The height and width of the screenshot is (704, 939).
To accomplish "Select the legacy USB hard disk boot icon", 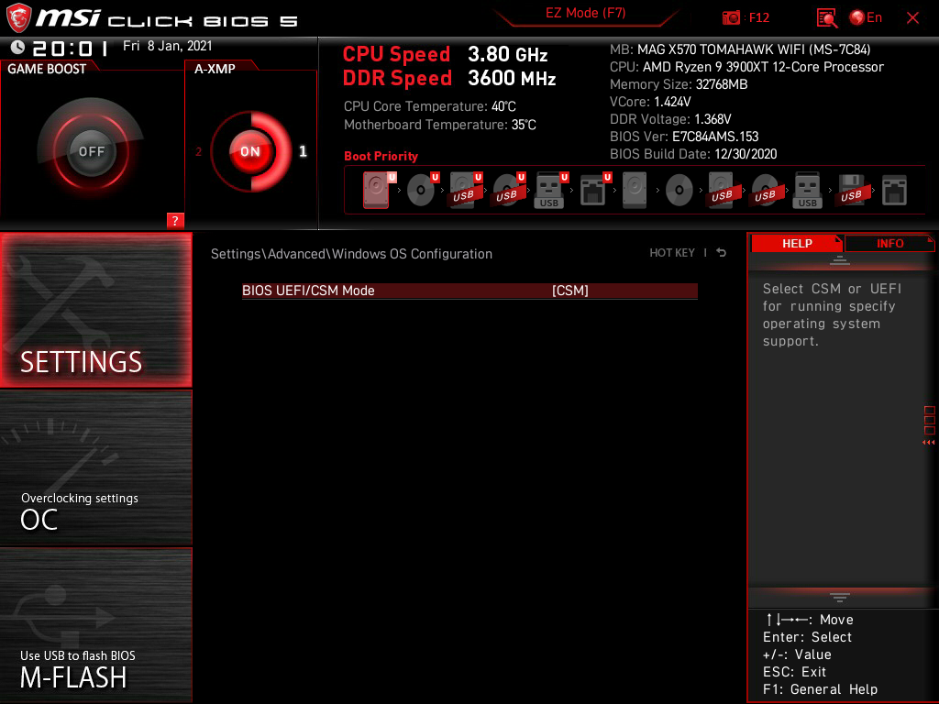I will (x=723, y=191).
